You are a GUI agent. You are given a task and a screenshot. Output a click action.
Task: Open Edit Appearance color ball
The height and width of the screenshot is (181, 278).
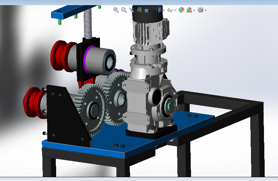tap(181, 10)
